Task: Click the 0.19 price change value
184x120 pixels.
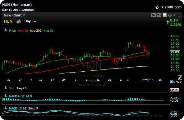Action: (174, 20)
